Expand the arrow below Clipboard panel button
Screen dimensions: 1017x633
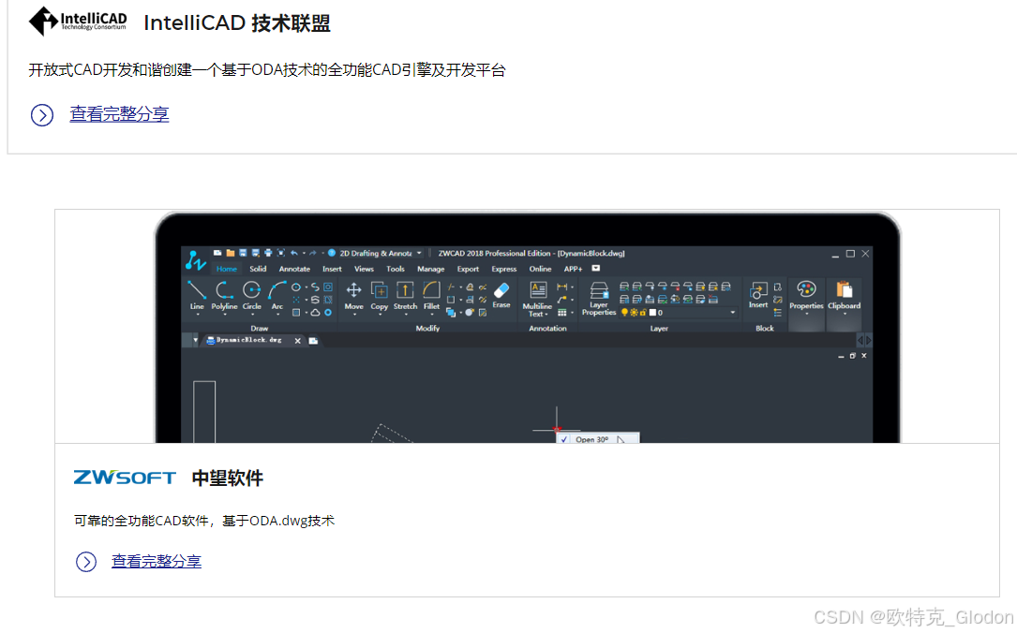click(x=845, y=315)
